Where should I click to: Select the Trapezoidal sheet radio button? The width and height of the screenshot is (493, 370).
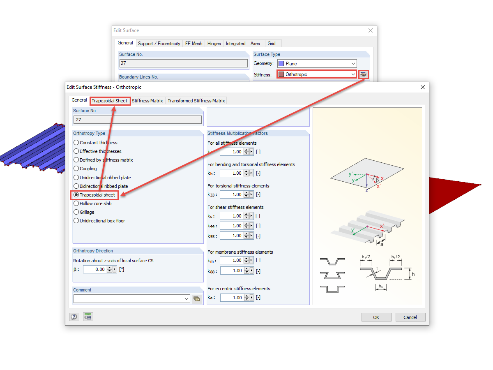pyautogui.click(x=76, y=194)
